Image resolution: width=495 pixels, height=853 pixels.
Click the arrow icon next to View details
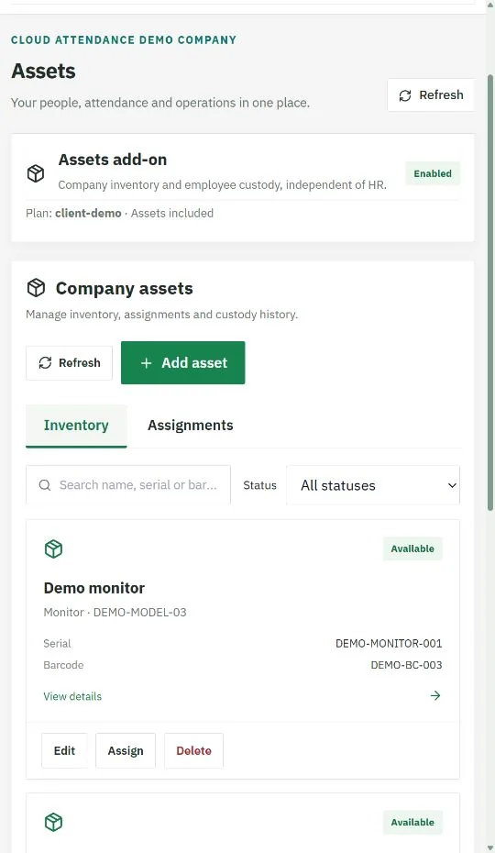click(435, 696)
